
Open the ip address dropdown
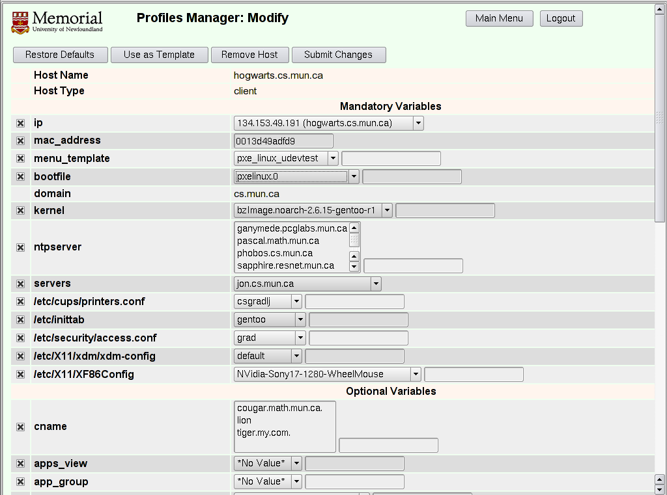point(329,123)
